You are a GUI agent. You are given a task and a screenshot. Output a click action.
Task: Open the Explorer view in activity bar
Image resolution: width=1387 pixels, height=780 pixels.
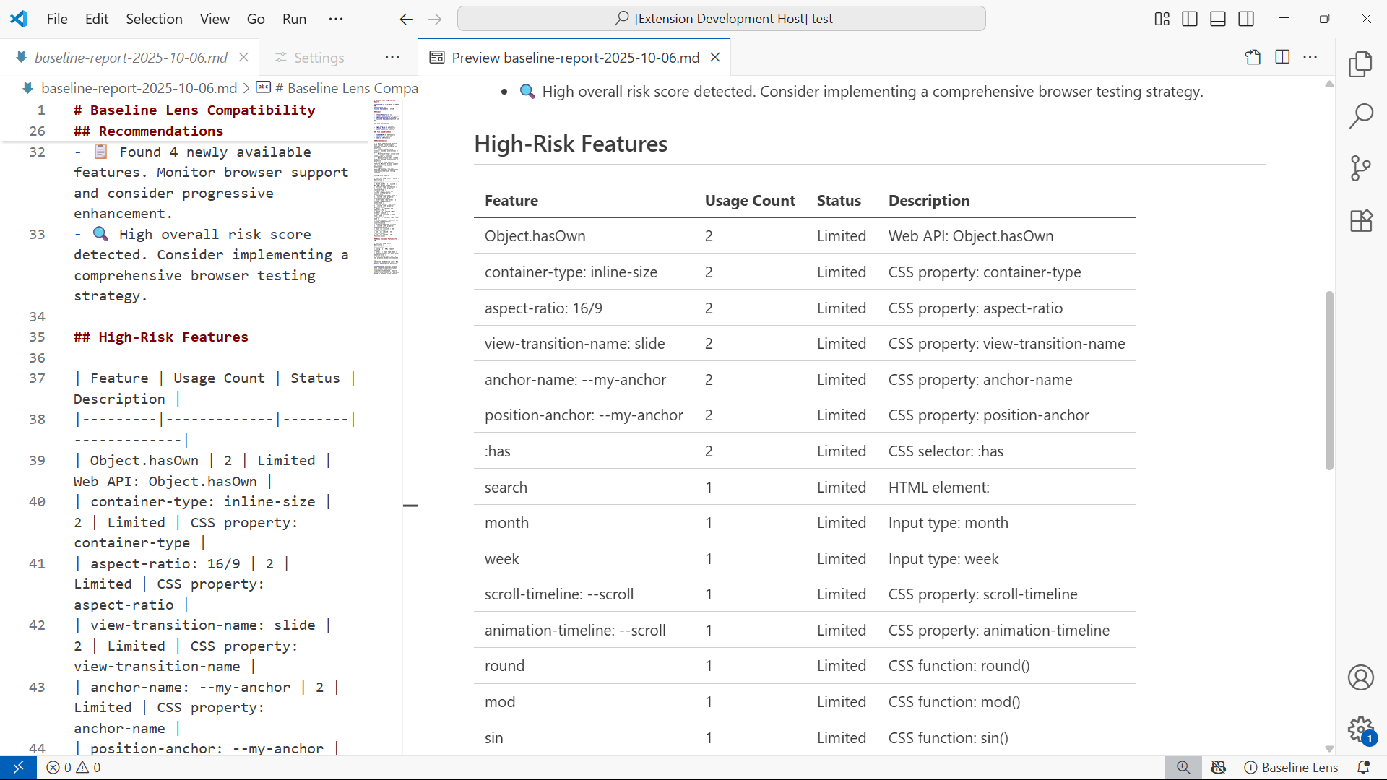1361,64
